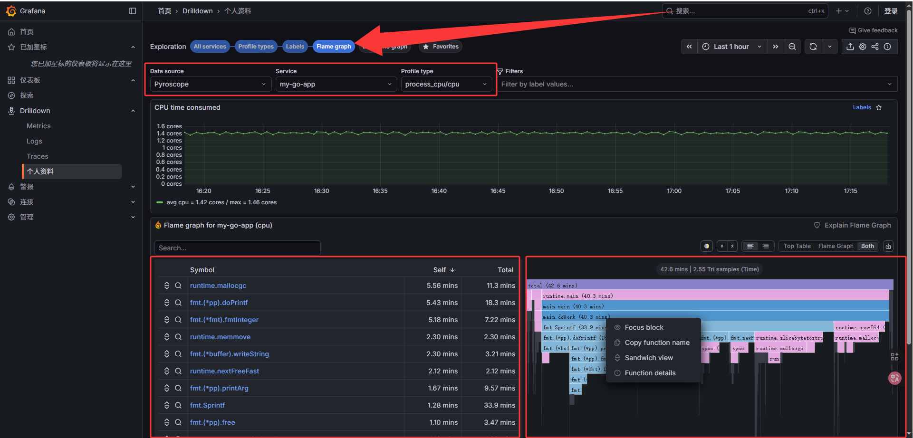Star the CPU time consumed panel
Image resolution: width=913 pixels, height=438 pixels.
(879, 107)
